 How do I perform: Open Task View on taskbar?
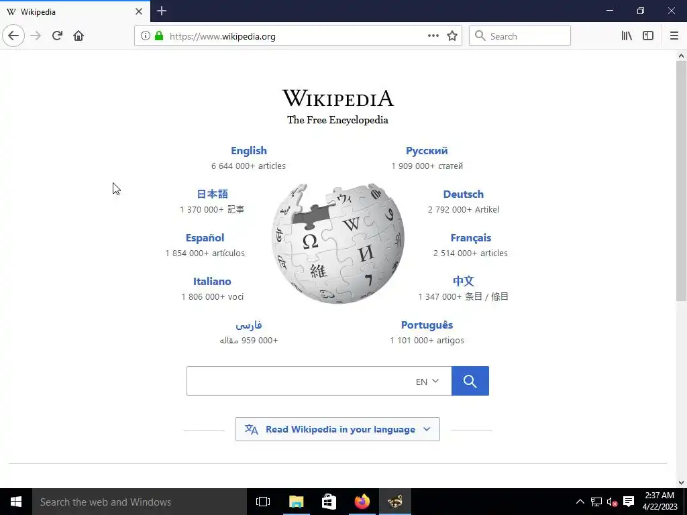pyautogui.click(x=263, y=502)
